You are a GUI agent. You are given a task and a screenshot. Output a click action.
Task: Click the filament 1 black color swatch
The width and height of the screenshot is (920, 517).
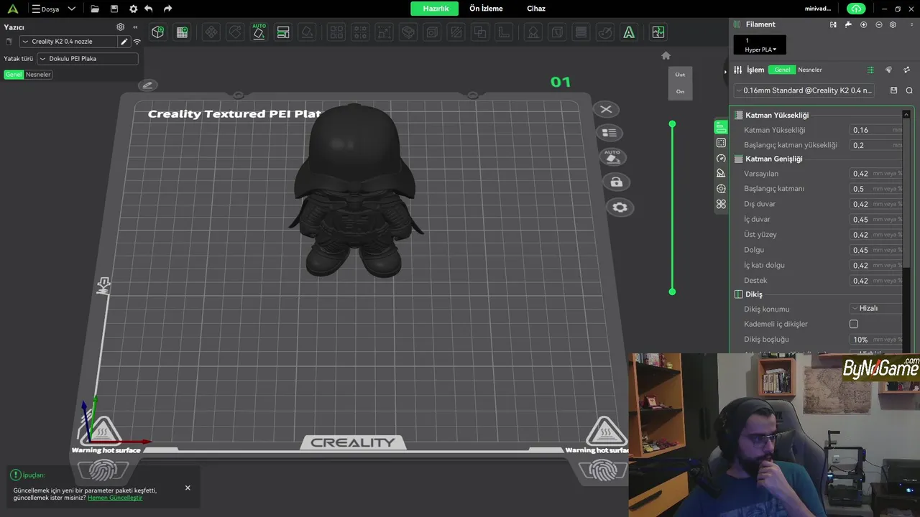pyautogui.click(x=760, y=45)
